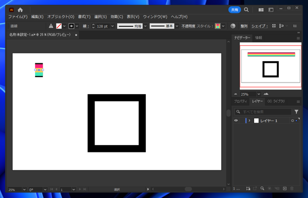Click the blue 共有 share button
Screen dimensions: 308x198
(234, 10)
